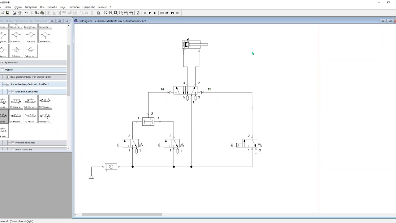396x223 pixels.
Task: Start the simulation with the play button
Action: pyautogui.click(x=150, y=13)
